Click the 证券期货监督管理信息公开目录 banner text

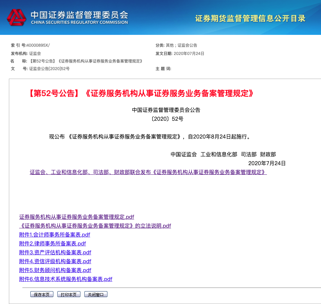[250, 18]
